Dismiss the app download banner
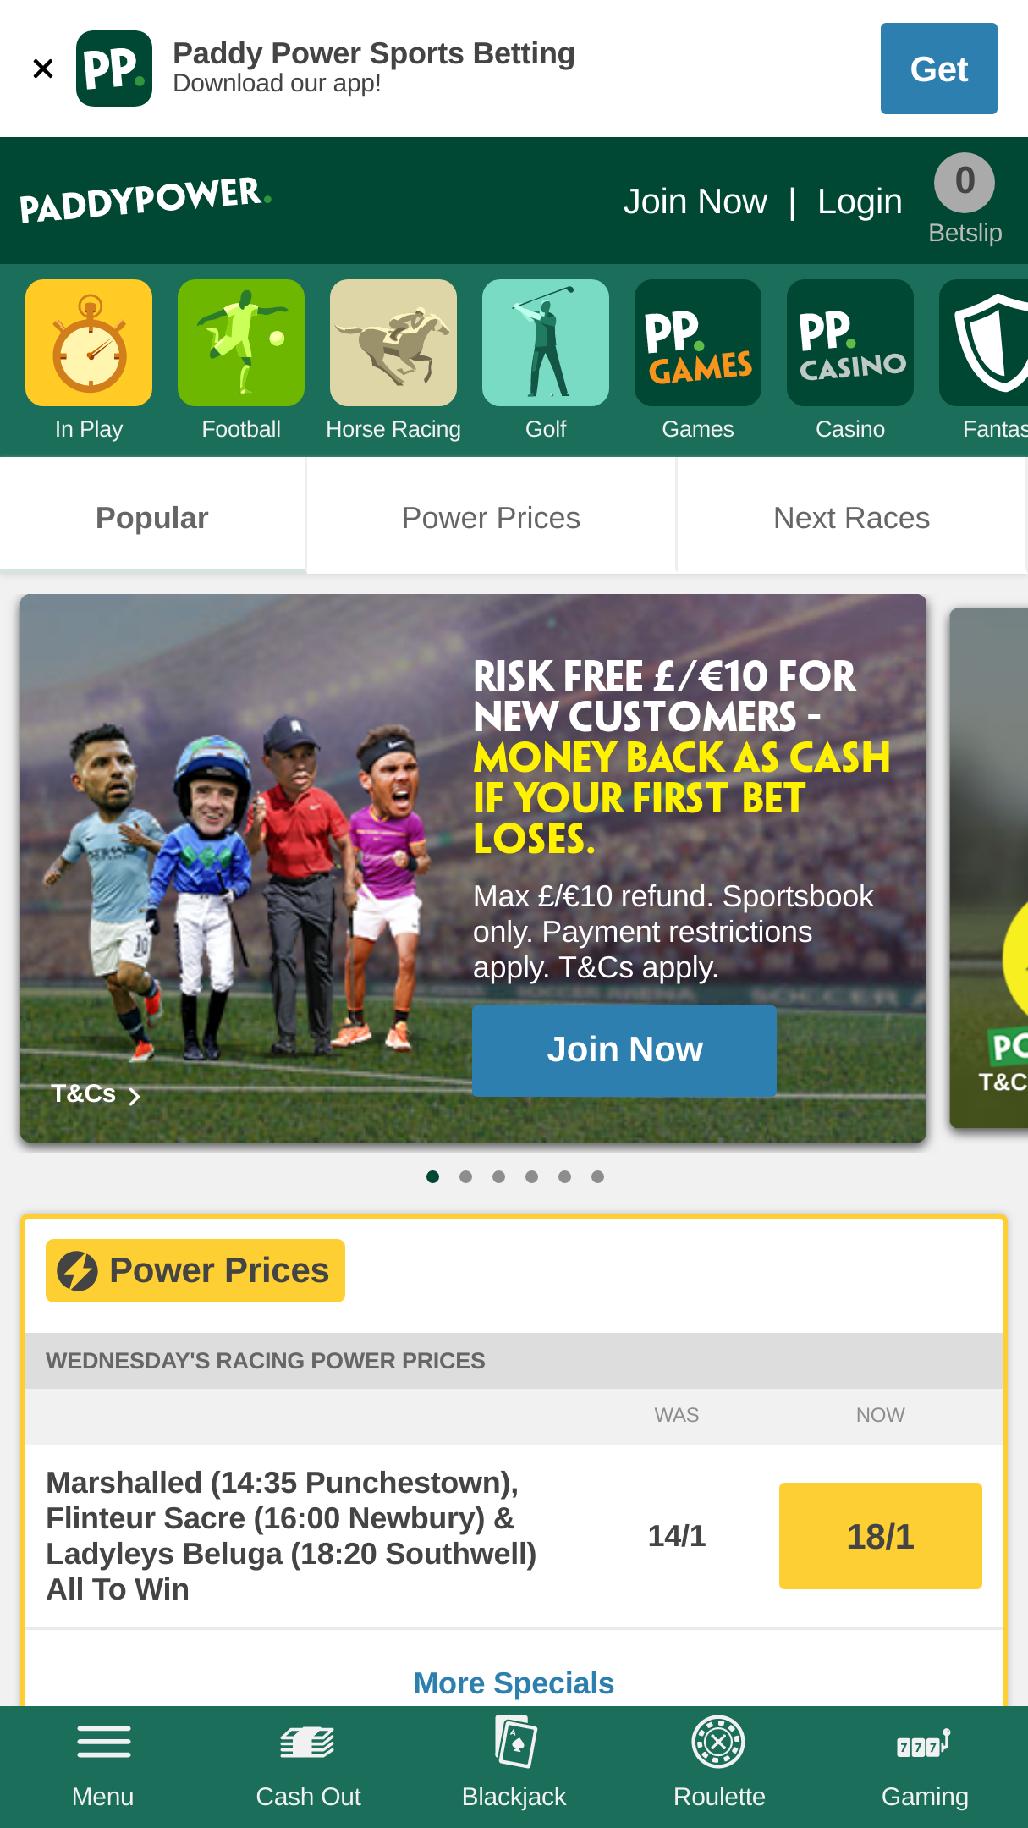This screenshot has width=1028, height=1828. tap(43, 69)
